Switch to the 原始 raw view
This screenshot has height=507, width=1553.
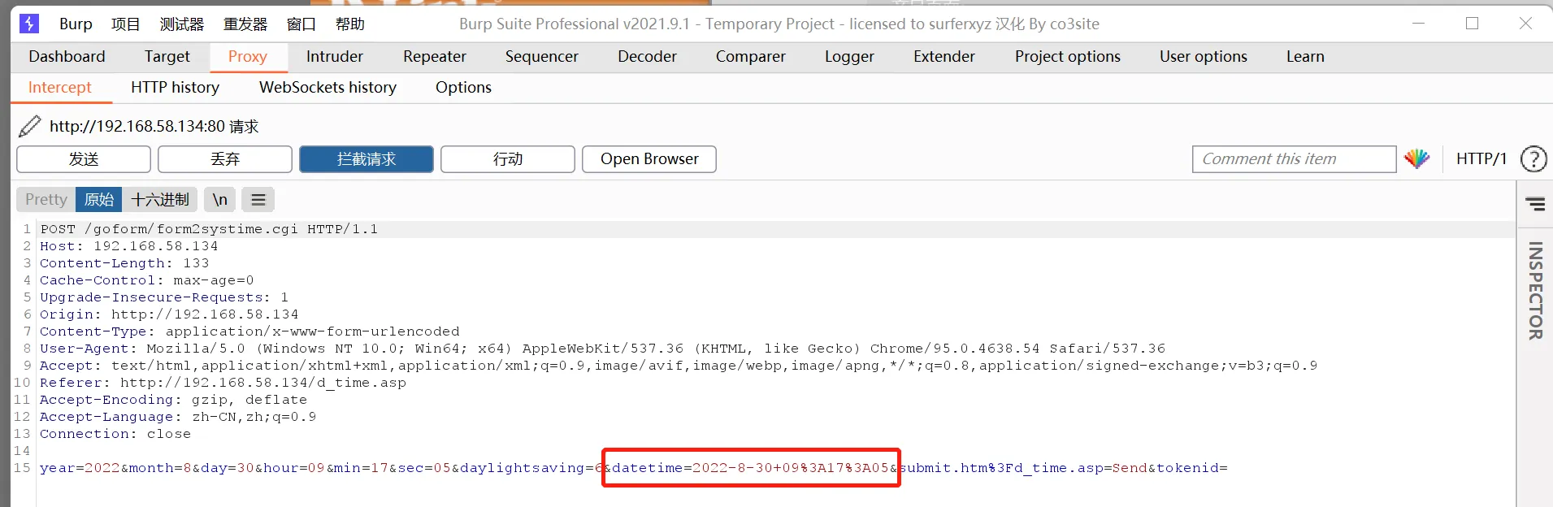(x=99, y=200)
